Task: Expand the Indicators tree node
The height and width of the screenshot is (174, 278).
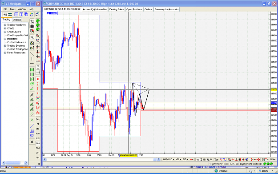Action: (x=5, y=39)
